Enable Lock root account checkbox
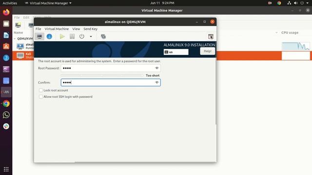This screenshot has width=312, height=175. [41, 90]
